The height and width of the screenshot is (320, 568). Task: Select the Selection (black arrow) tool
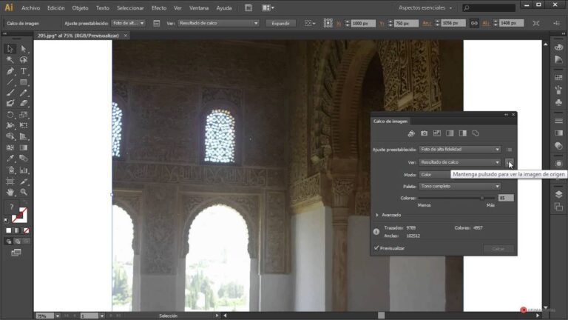pyautogui.click(x=10, y=49)
